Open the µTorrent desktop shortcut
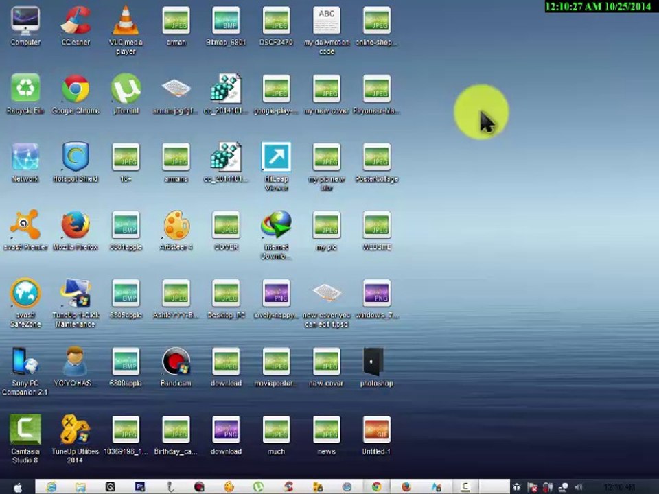 (x=126, y=94)
